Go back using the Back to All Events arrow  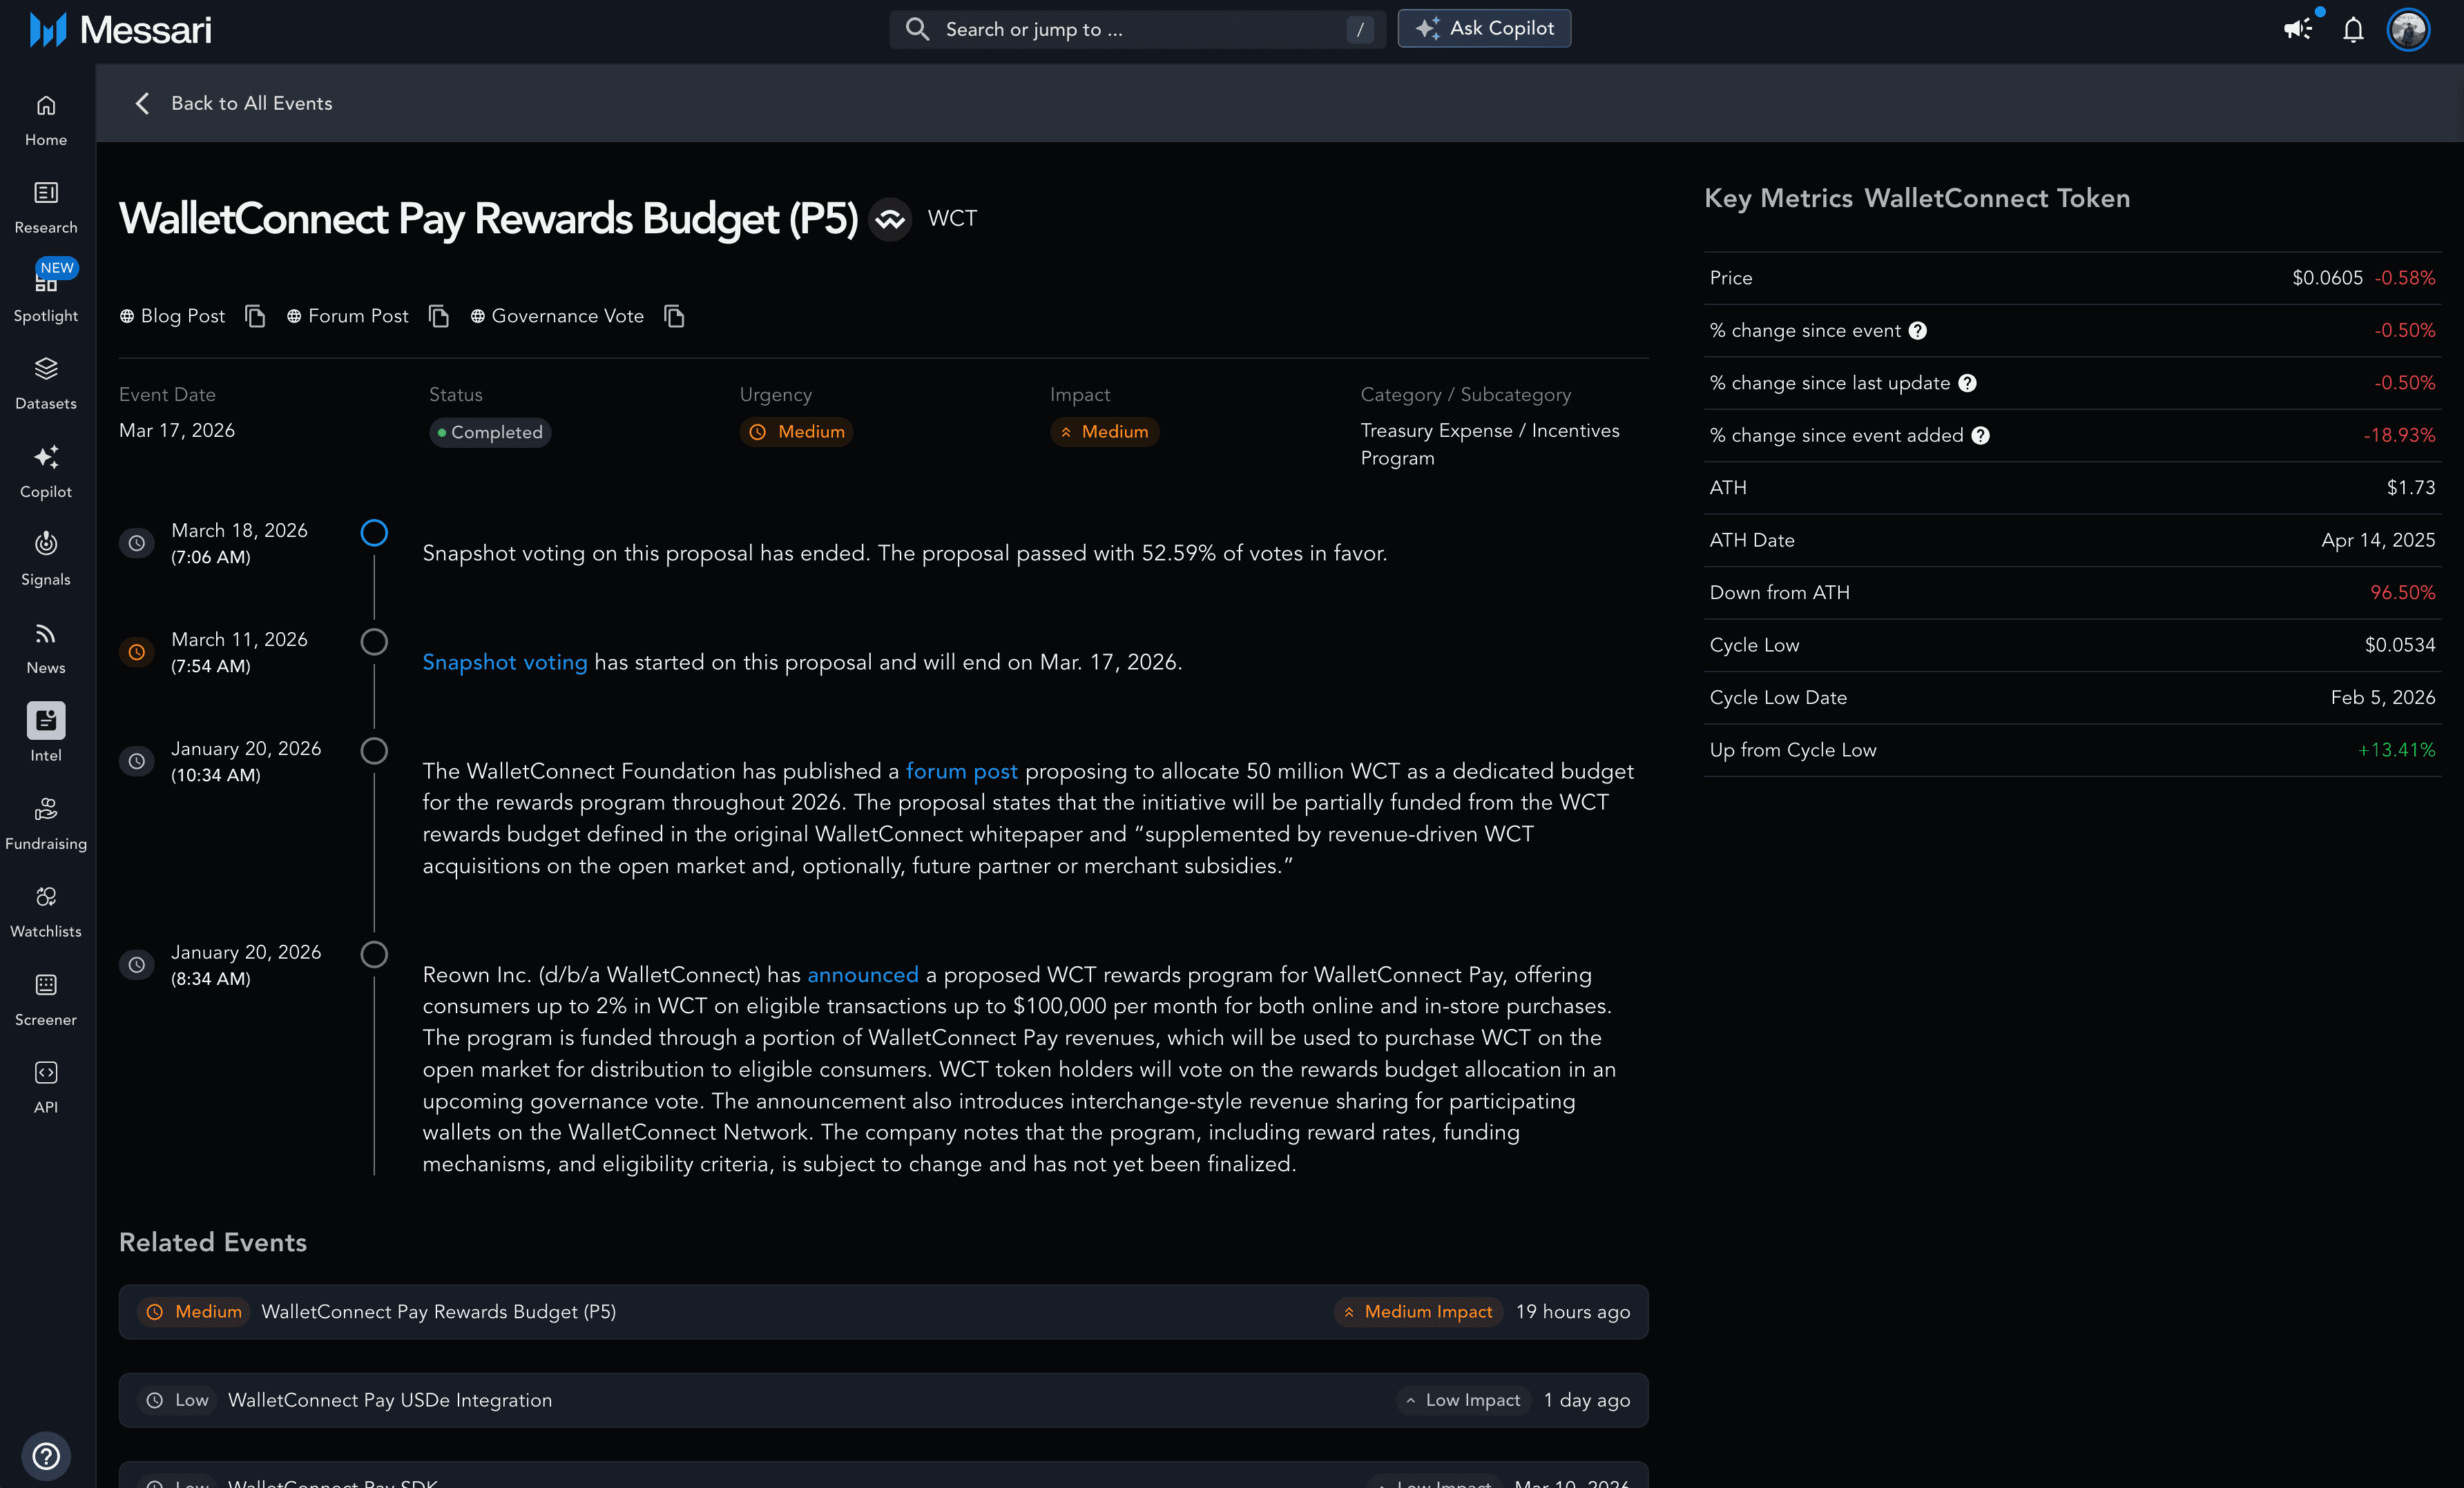[x=143, y=103]
